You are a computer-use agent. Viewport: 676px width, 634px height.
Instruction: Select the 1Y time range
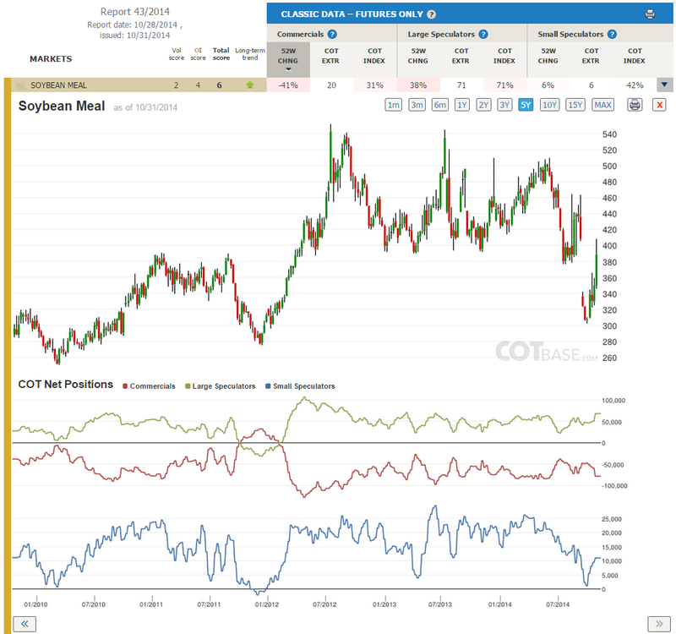[x=462, y=105]
